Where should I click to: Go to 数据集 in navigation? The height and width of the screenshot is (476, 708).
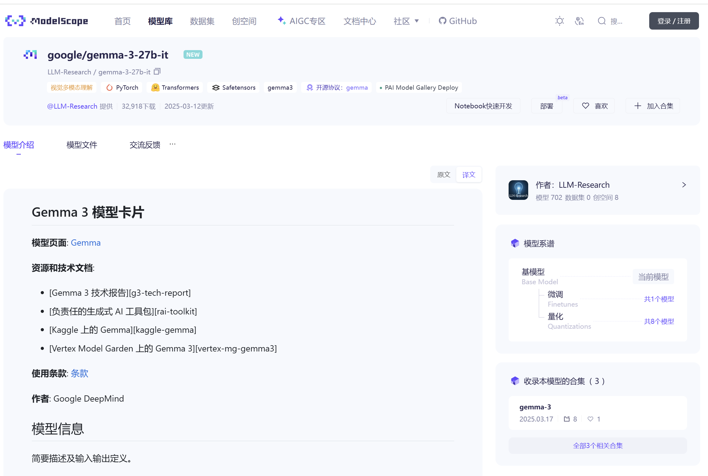pyautogui.click(x=202, y=21)
